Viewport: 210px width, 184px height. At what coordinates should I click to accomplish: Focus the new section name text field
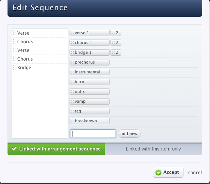click(93, 134)
